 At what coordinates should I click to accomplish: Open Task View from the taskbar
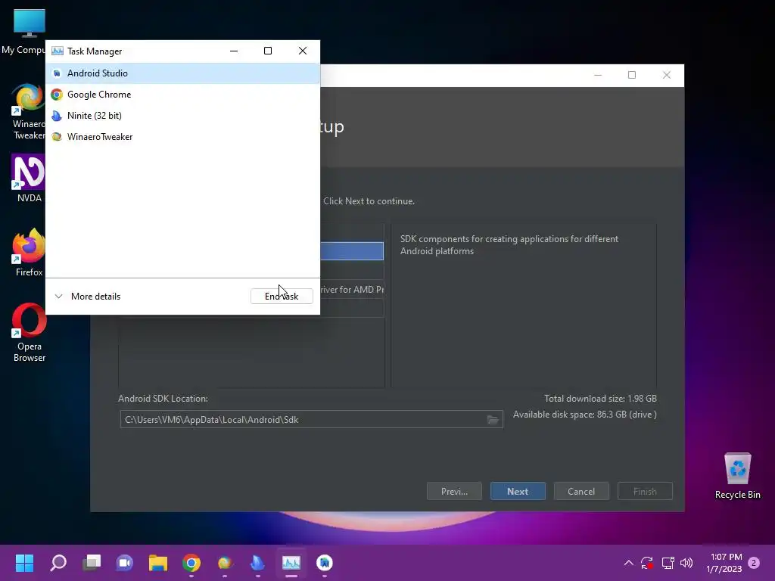92,563
